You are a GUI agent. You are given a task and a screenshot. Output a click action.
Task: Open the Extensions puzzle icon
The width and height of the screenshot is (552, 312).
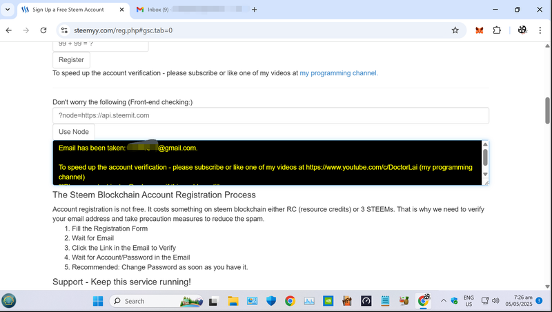click(x=497, y=30)
